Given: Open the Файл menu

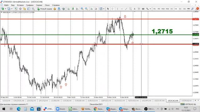Looking at the screenshot, I should 6,5.
